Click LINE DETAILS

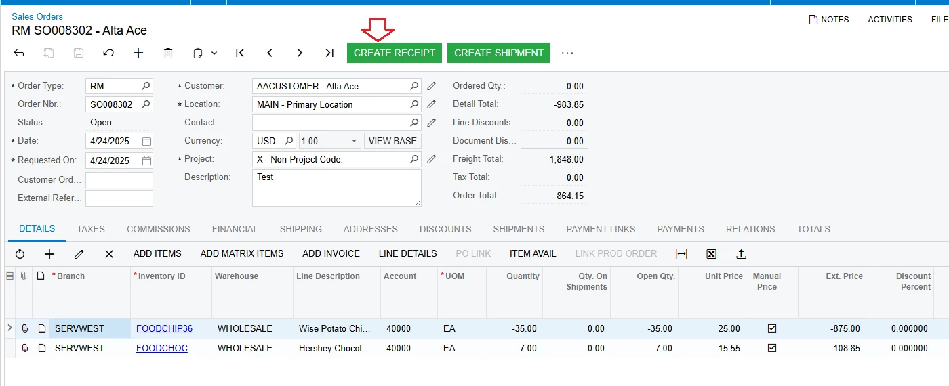point(407,253)
